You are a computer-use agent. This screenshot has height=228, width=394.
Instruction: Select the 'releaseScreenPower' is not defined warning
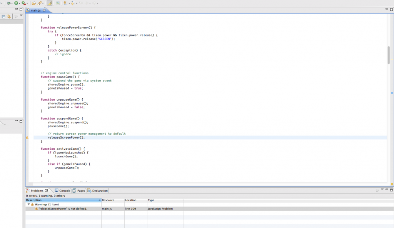tap(63, 209)
